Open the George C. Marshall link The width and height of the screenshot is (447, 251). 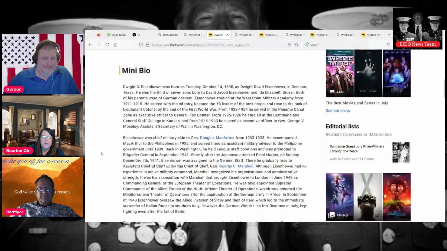tap(236, 166)
